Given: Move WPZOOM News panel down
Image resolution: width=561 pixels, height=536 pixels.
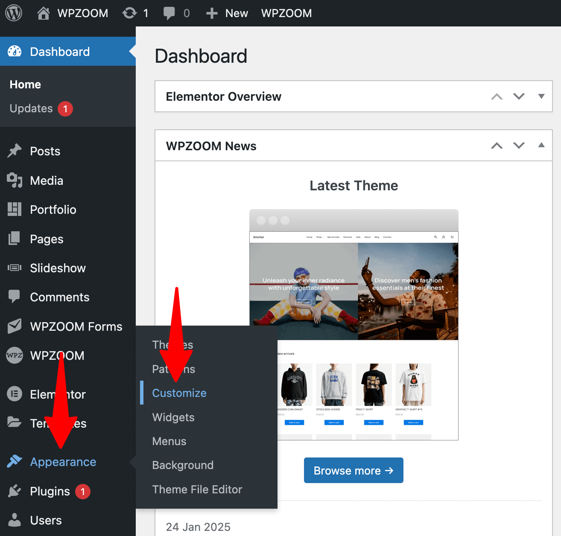Looking at the screenshot, I should (519, 146).
